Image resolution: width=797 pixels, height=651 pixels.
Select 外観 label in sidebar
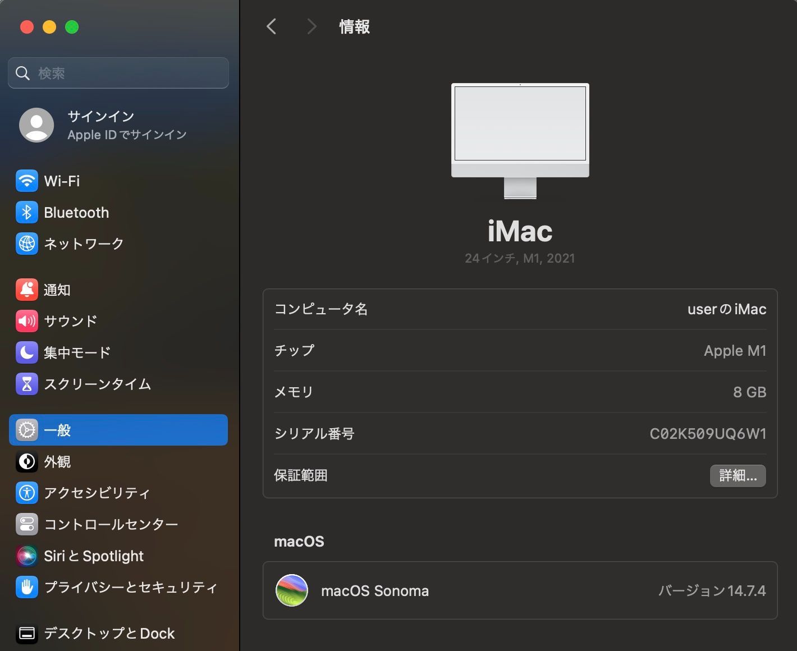57,461
